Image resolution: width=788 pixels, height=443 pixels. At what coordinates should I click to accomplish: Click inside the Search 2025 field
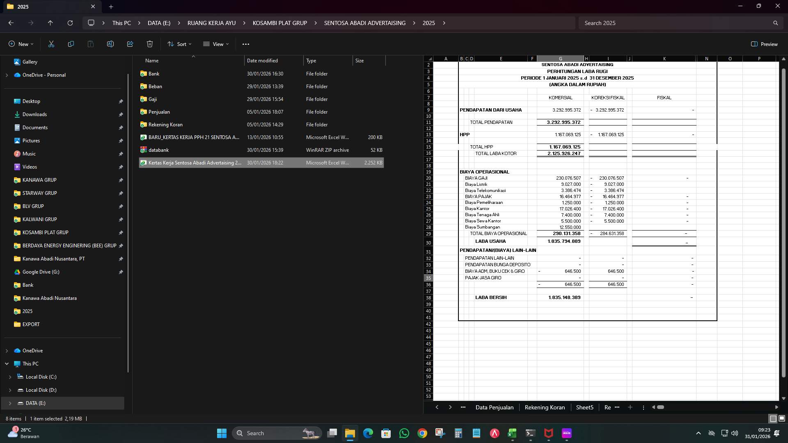[677, 23]
